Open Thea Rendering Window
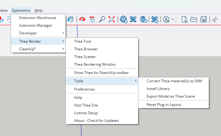 tap(102, 64)
